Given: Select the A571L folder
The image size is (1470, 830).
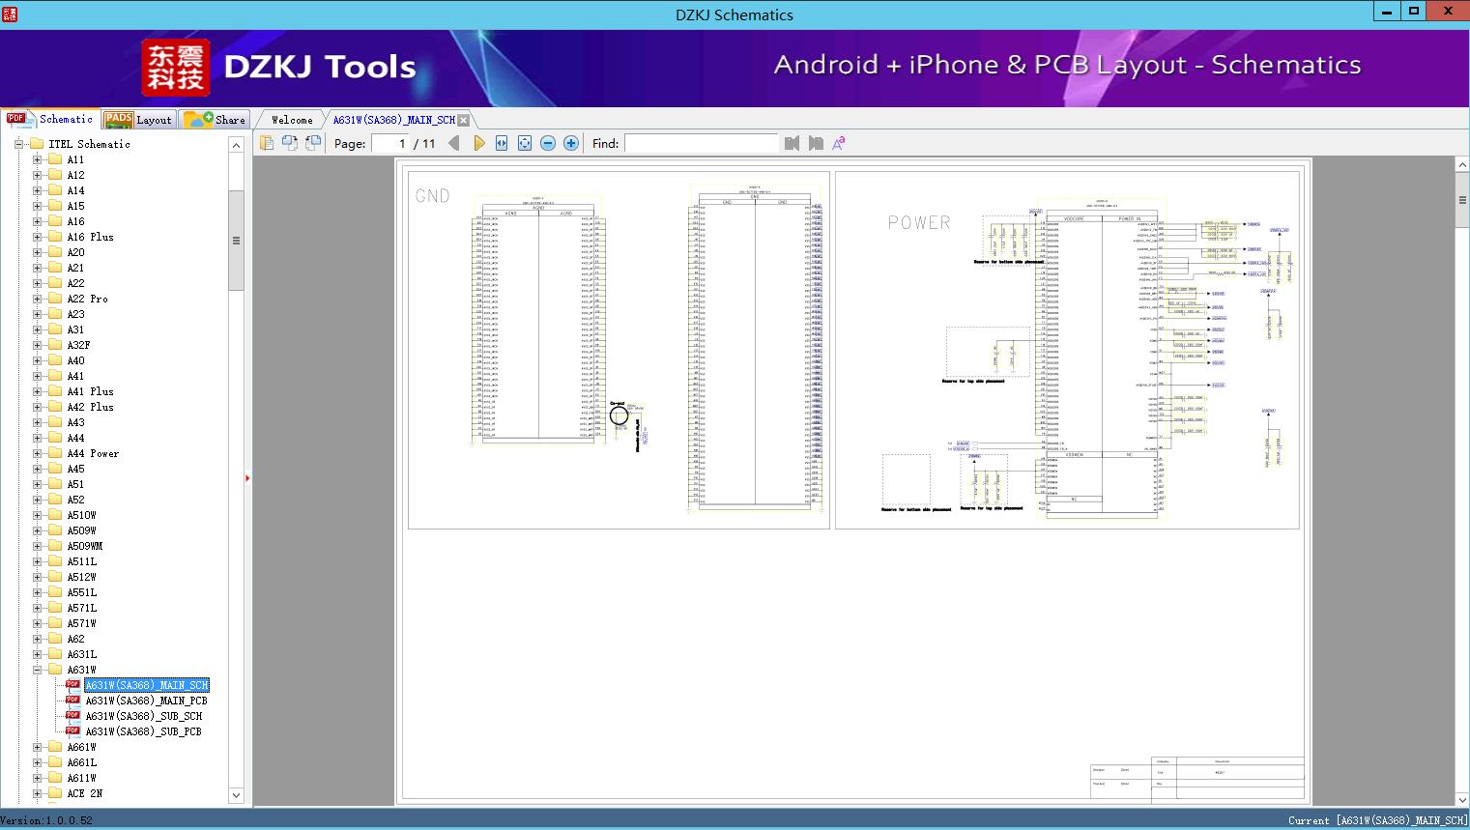Looking at the screenshot, I should tap(81, 608).
